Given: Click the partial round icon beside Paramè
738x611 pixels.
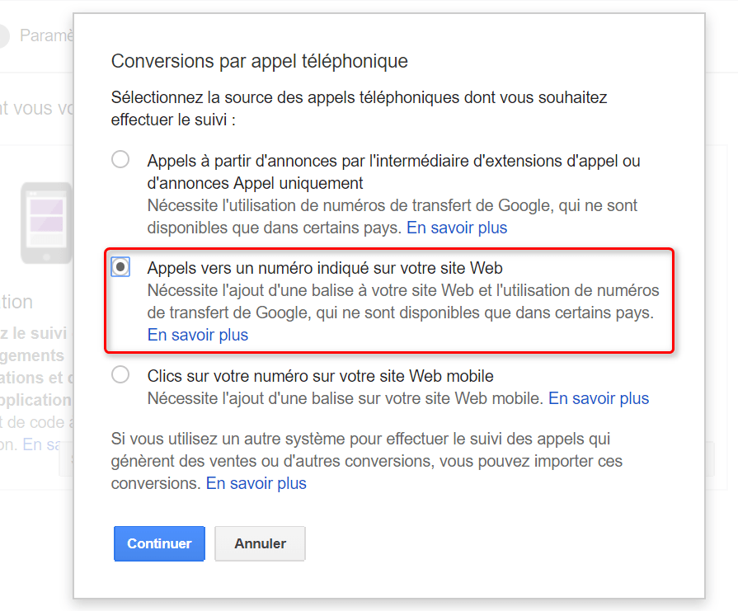Looking at the screenshot, I should 4,35.
